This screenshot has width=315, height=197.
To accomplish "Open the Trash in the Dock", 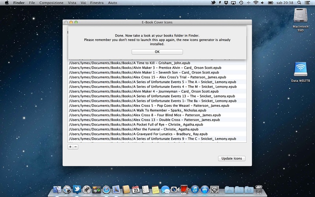I will point(259,190).
